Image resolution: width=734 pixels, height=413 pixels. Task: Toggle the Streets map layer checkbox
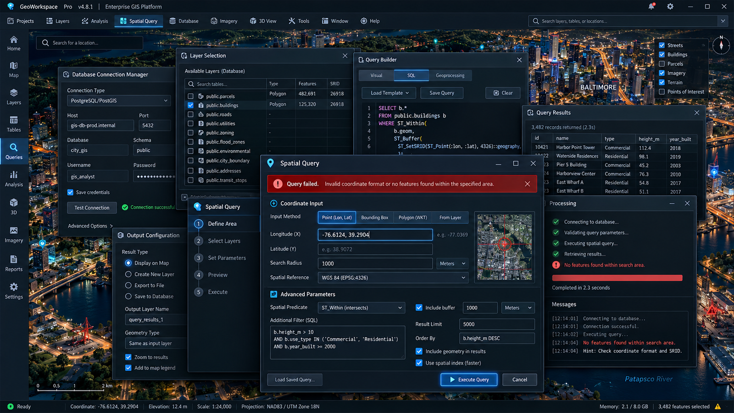pos(662,45)
